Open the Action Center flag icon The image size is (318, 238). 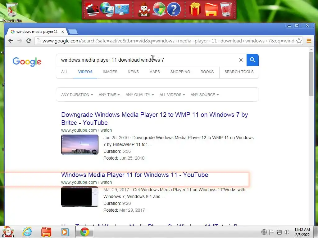271,232
